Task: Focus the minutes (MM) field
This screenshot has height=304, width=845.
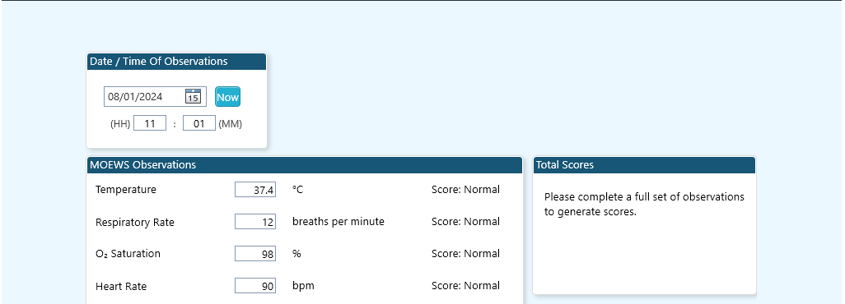Action: [199, 124]
